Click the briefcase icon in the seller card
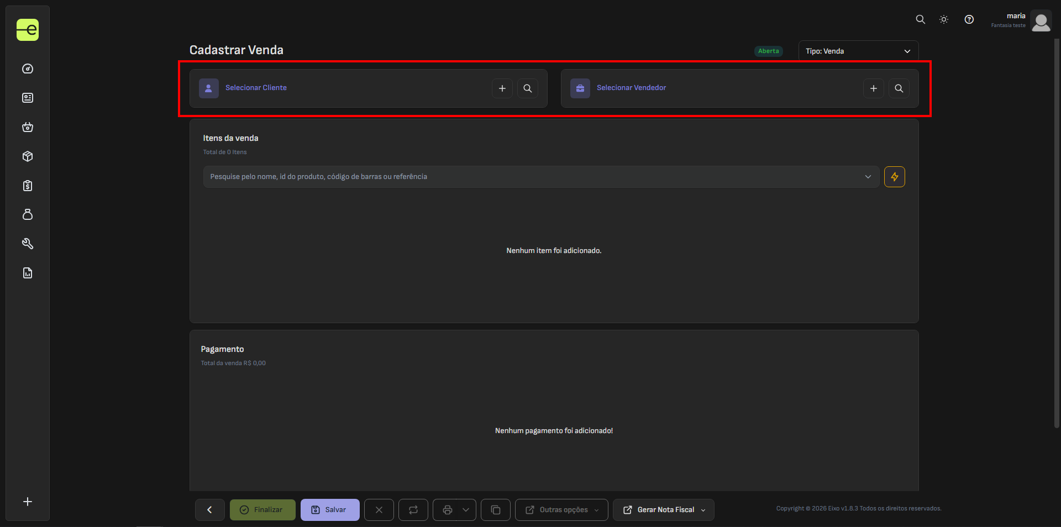Screen dimensions: 1061x527 coord(580,88)
